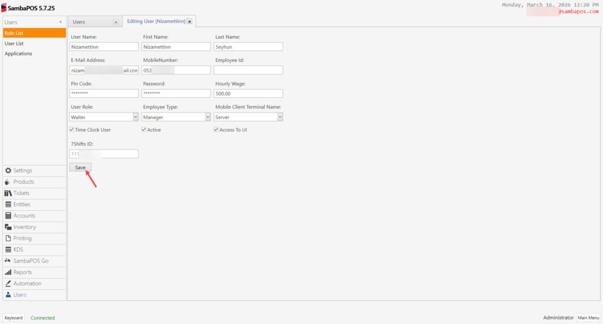Toggle the Active checkbox

click(x=144, y=130)
